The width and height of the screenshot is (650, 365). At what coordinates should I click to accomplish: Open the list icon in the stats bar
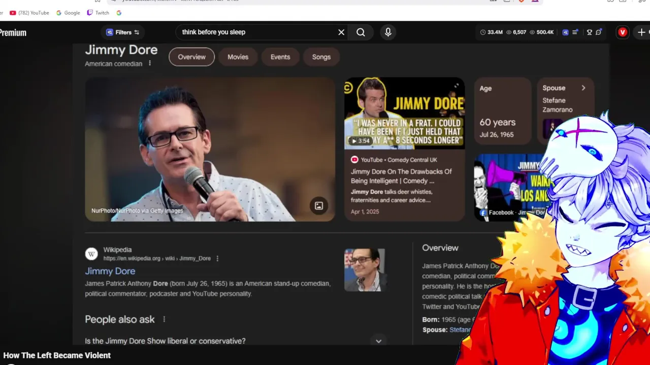point(575,32)
